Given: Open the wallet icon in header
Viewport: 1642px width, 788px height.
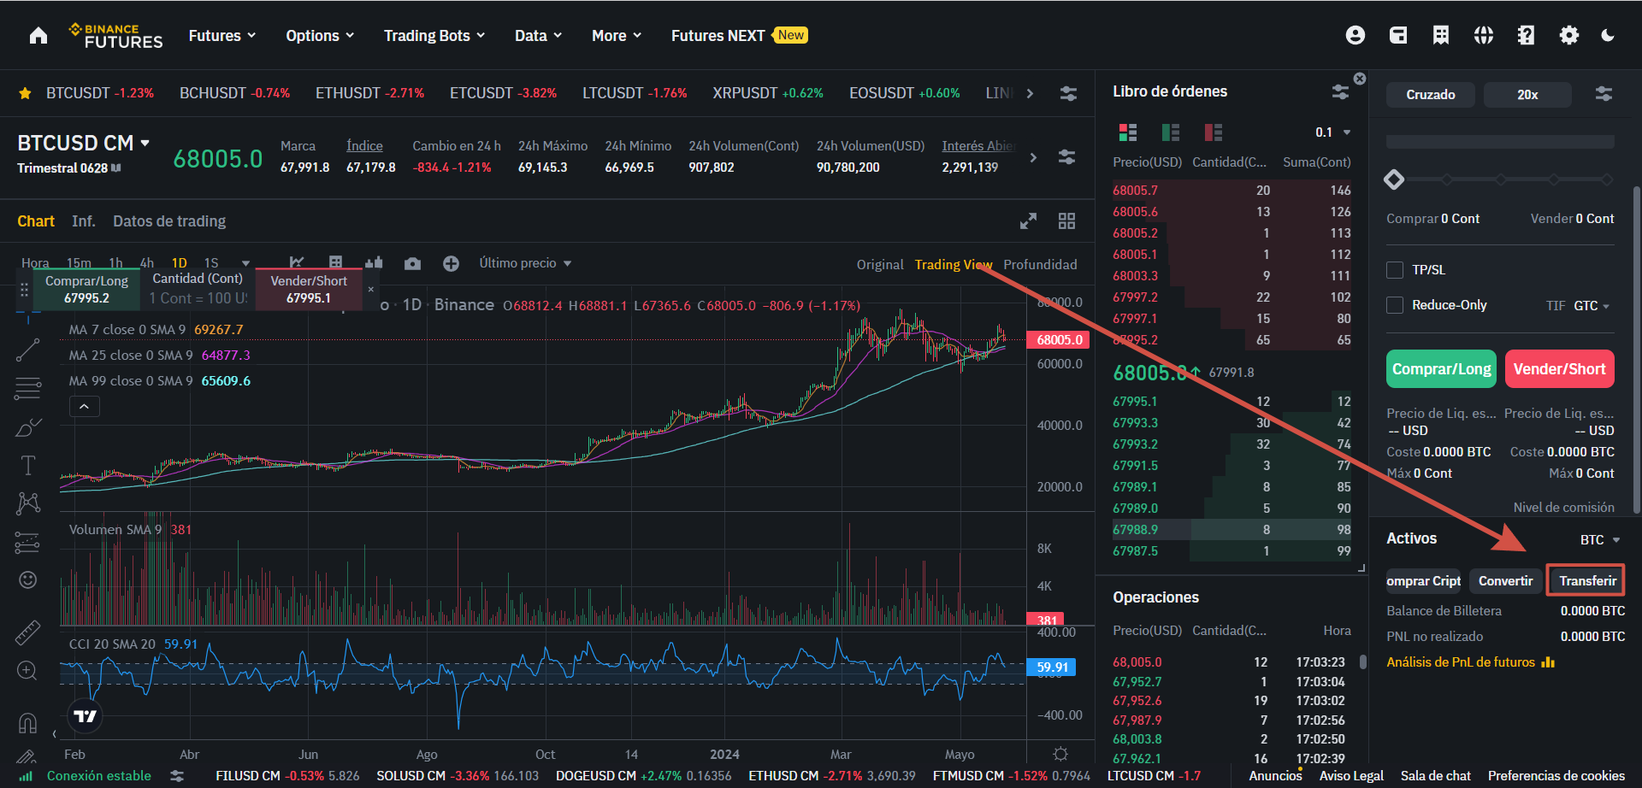Looking at the screenshot, I should tap(1398, 35).
